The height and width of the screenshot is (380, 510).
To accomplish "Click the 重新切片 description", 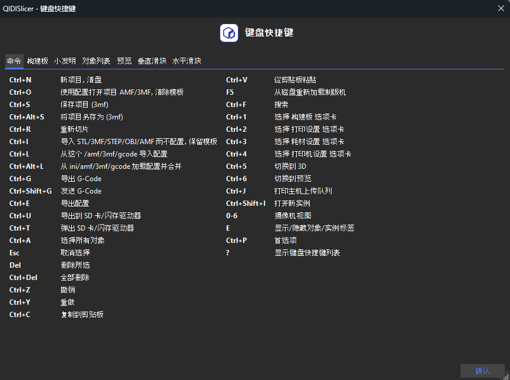I will click(74, 129).
